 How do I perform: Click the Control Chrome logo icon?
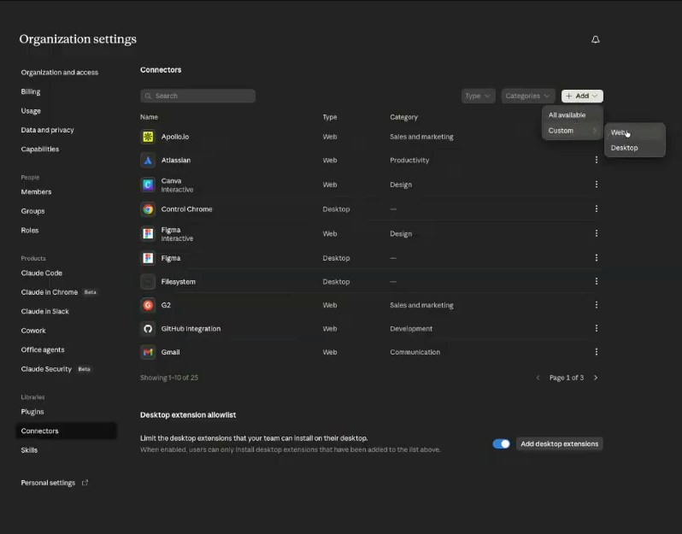point(148,209)
